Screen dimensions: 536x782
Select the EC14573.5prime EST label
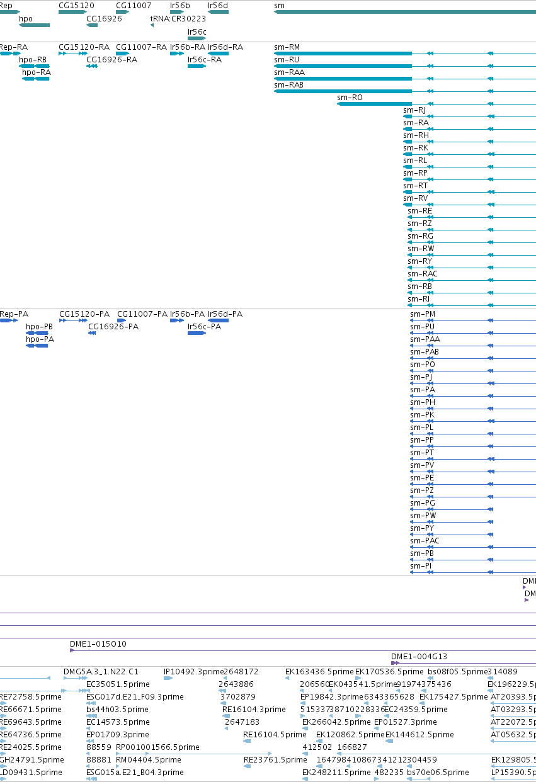(x=118, y=722)
